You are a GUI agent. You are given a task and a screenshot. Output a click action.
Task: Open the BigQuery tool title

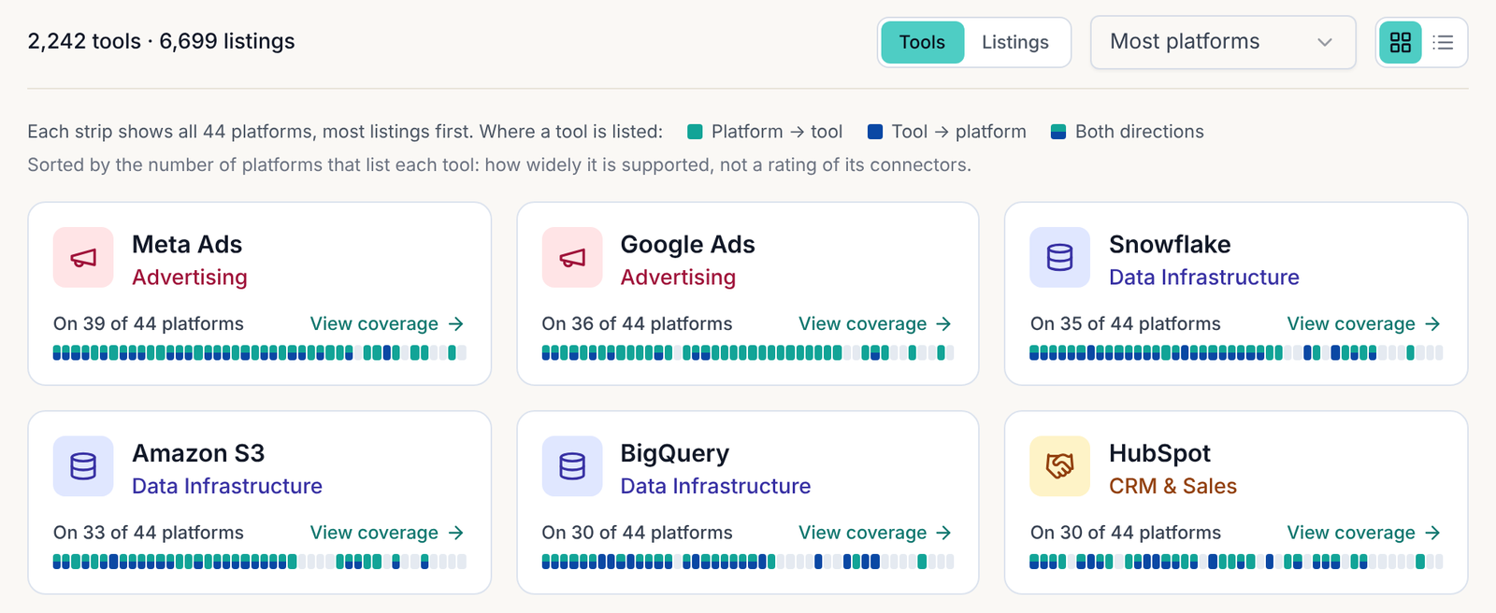[x=674, y=454]
